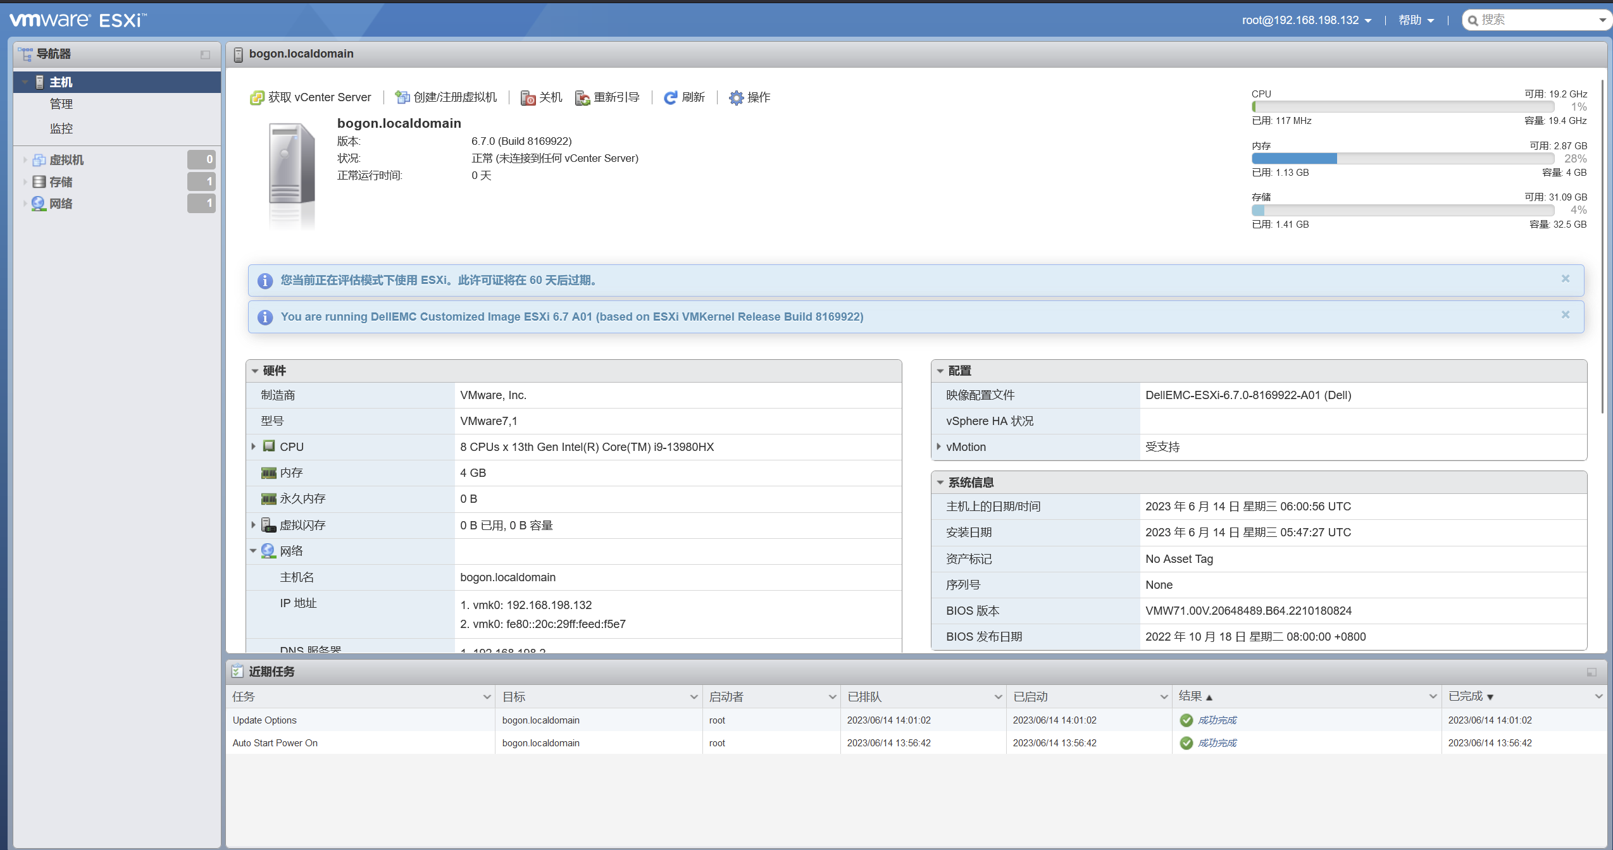
Task: Sort by Queued (已排队) column header
Action: 864,697
